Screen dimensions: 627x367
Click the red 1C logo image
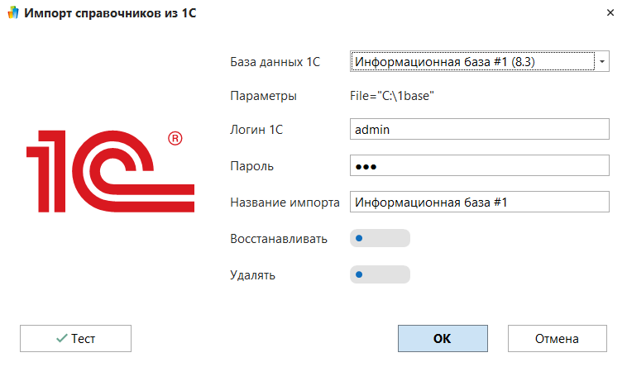[110, 171]
